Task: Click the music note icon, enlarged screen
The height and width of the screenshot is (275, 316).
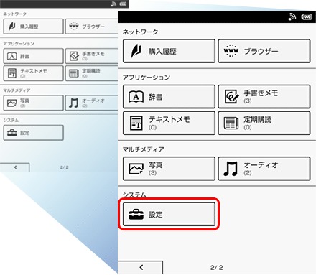Action: [x=231, y=169]
